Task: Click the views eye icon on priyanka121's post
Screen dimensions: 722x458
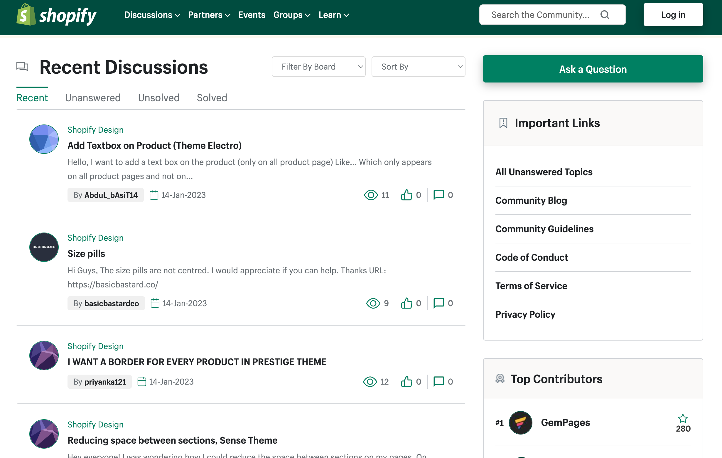Action: 370,381
